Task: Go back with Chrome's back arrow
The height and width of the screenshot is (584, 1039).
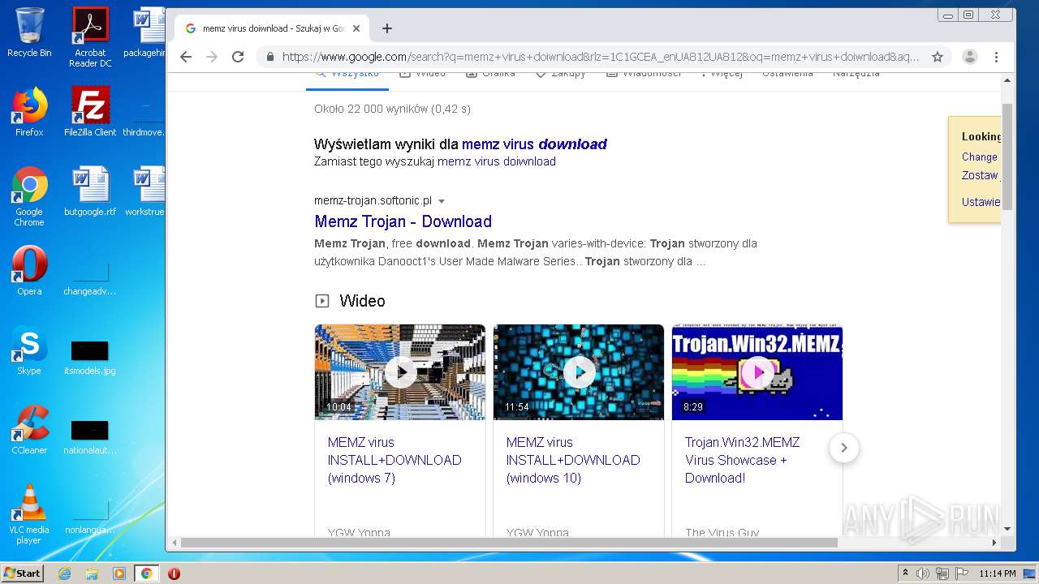Action: point(186,57)
